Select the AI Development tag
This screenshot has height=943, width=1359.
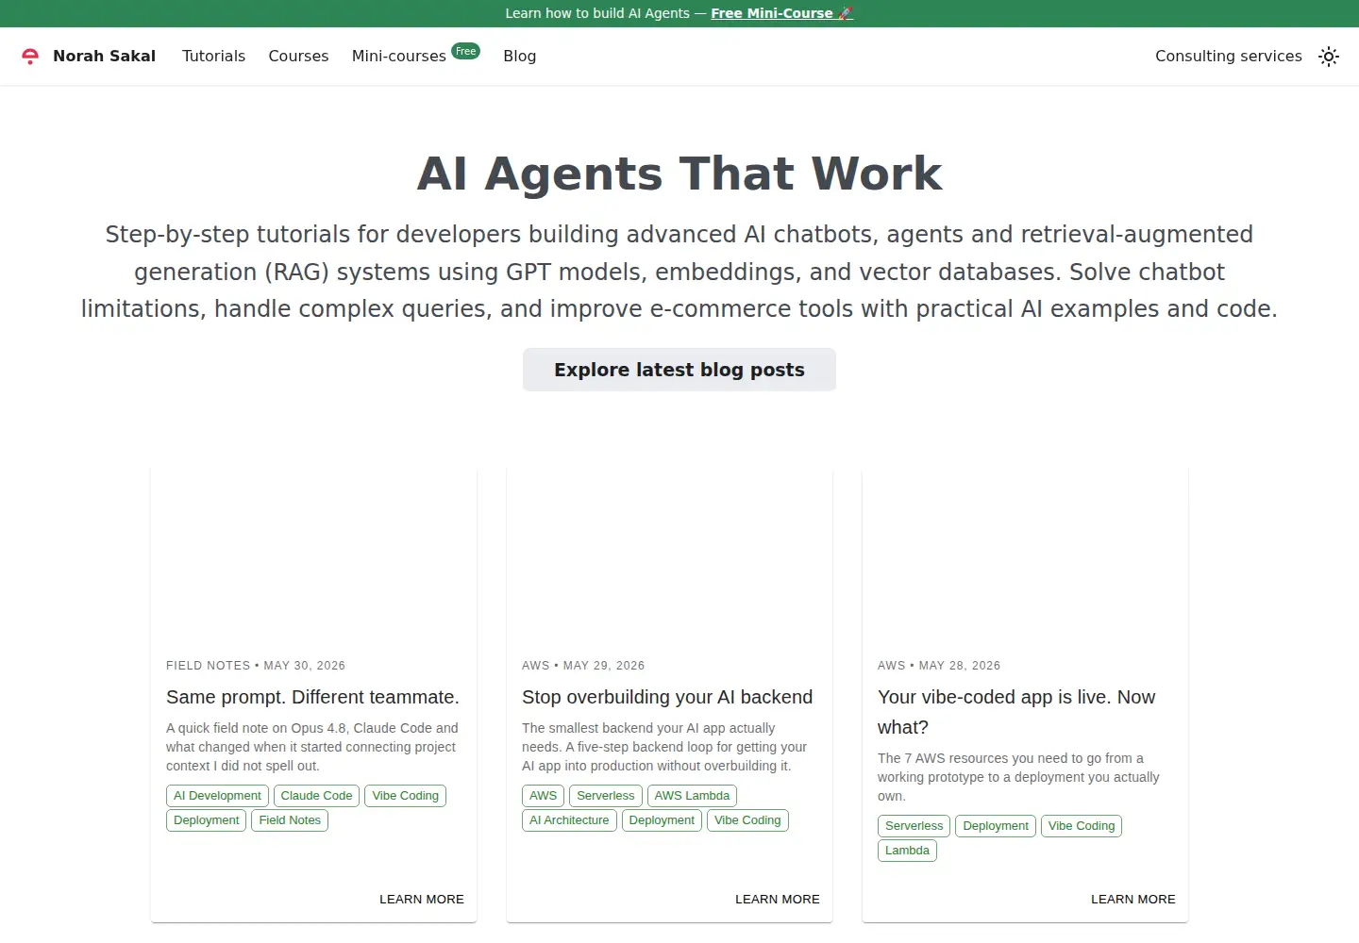[217, 796]
